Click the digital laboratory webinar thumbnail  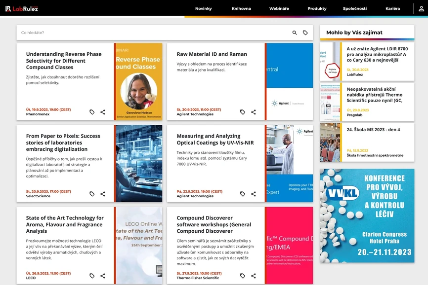(138, 163)
